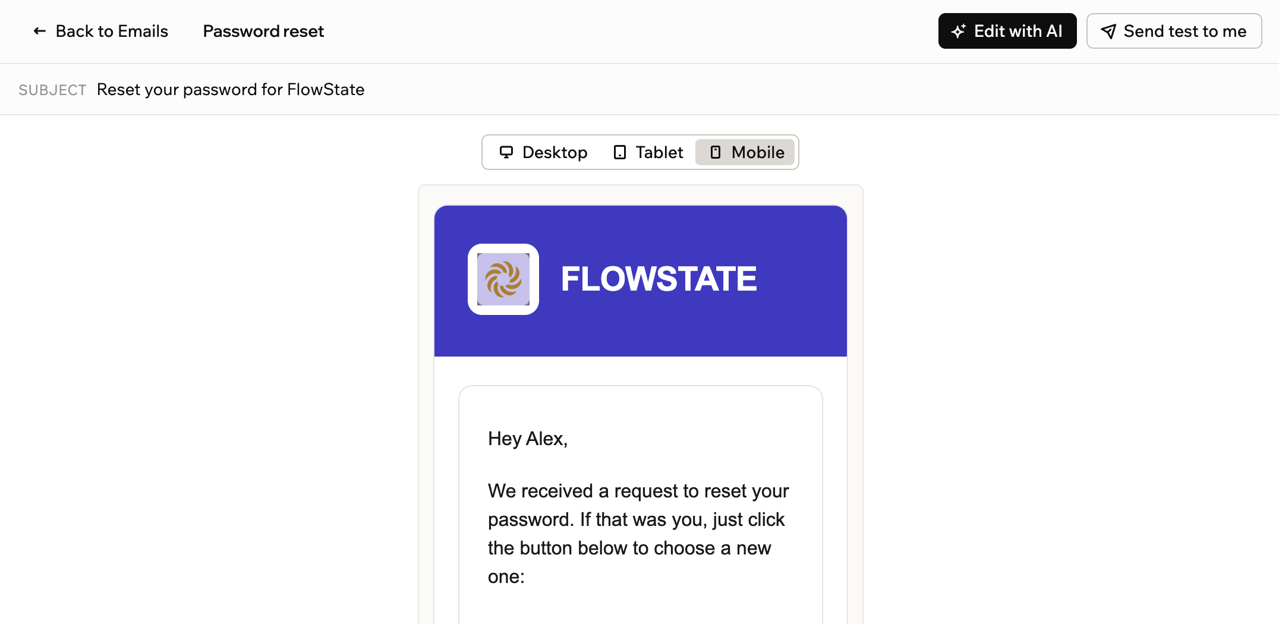Image resolution: width=1279 pixels, height=624 pixels.
Task: Click the sparkle icon on Edit with AI
Action: (x=959, y=31)
